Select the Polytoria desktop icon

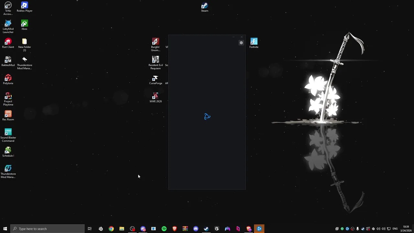click(8, 80)
